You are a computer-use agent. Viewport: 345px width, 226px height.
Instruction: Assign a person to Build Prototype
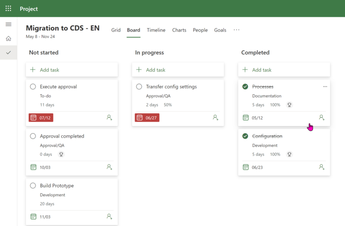point(109,217)
